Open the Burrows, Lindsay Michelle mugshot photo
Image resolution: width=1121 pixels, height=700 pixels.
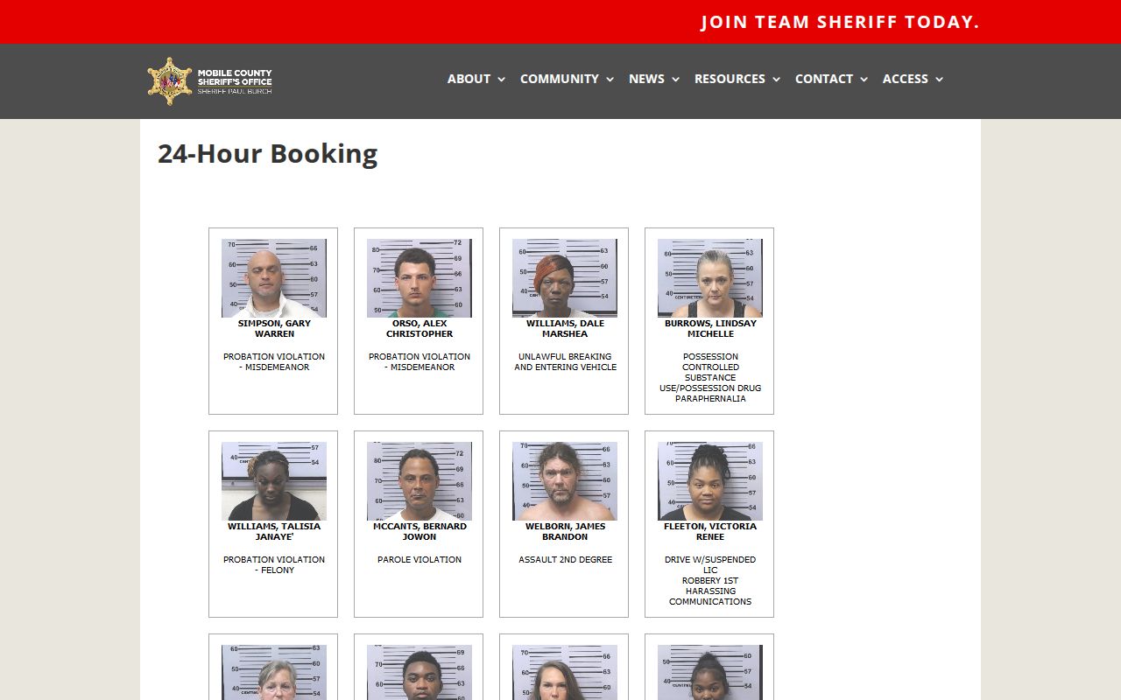[710, 278]
